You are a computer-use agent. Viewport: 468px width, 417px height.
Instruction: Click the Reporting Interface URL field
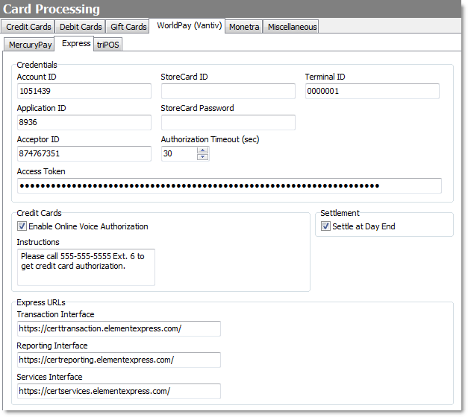tap(119, 360)
